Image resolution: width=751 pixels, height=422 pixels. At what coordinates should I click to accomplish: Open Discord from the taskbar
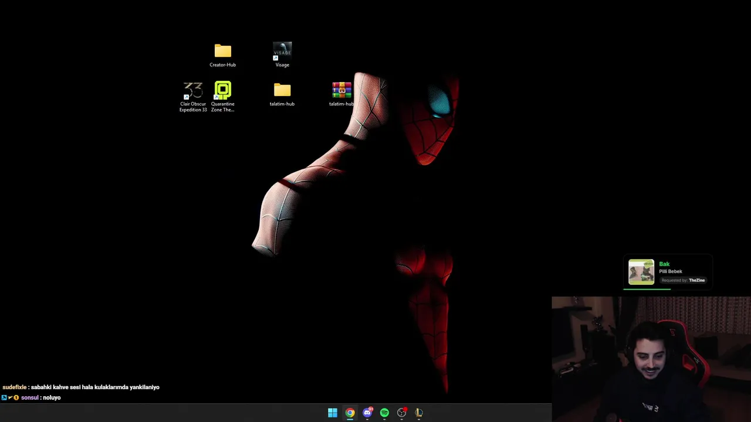pos(367,413)
